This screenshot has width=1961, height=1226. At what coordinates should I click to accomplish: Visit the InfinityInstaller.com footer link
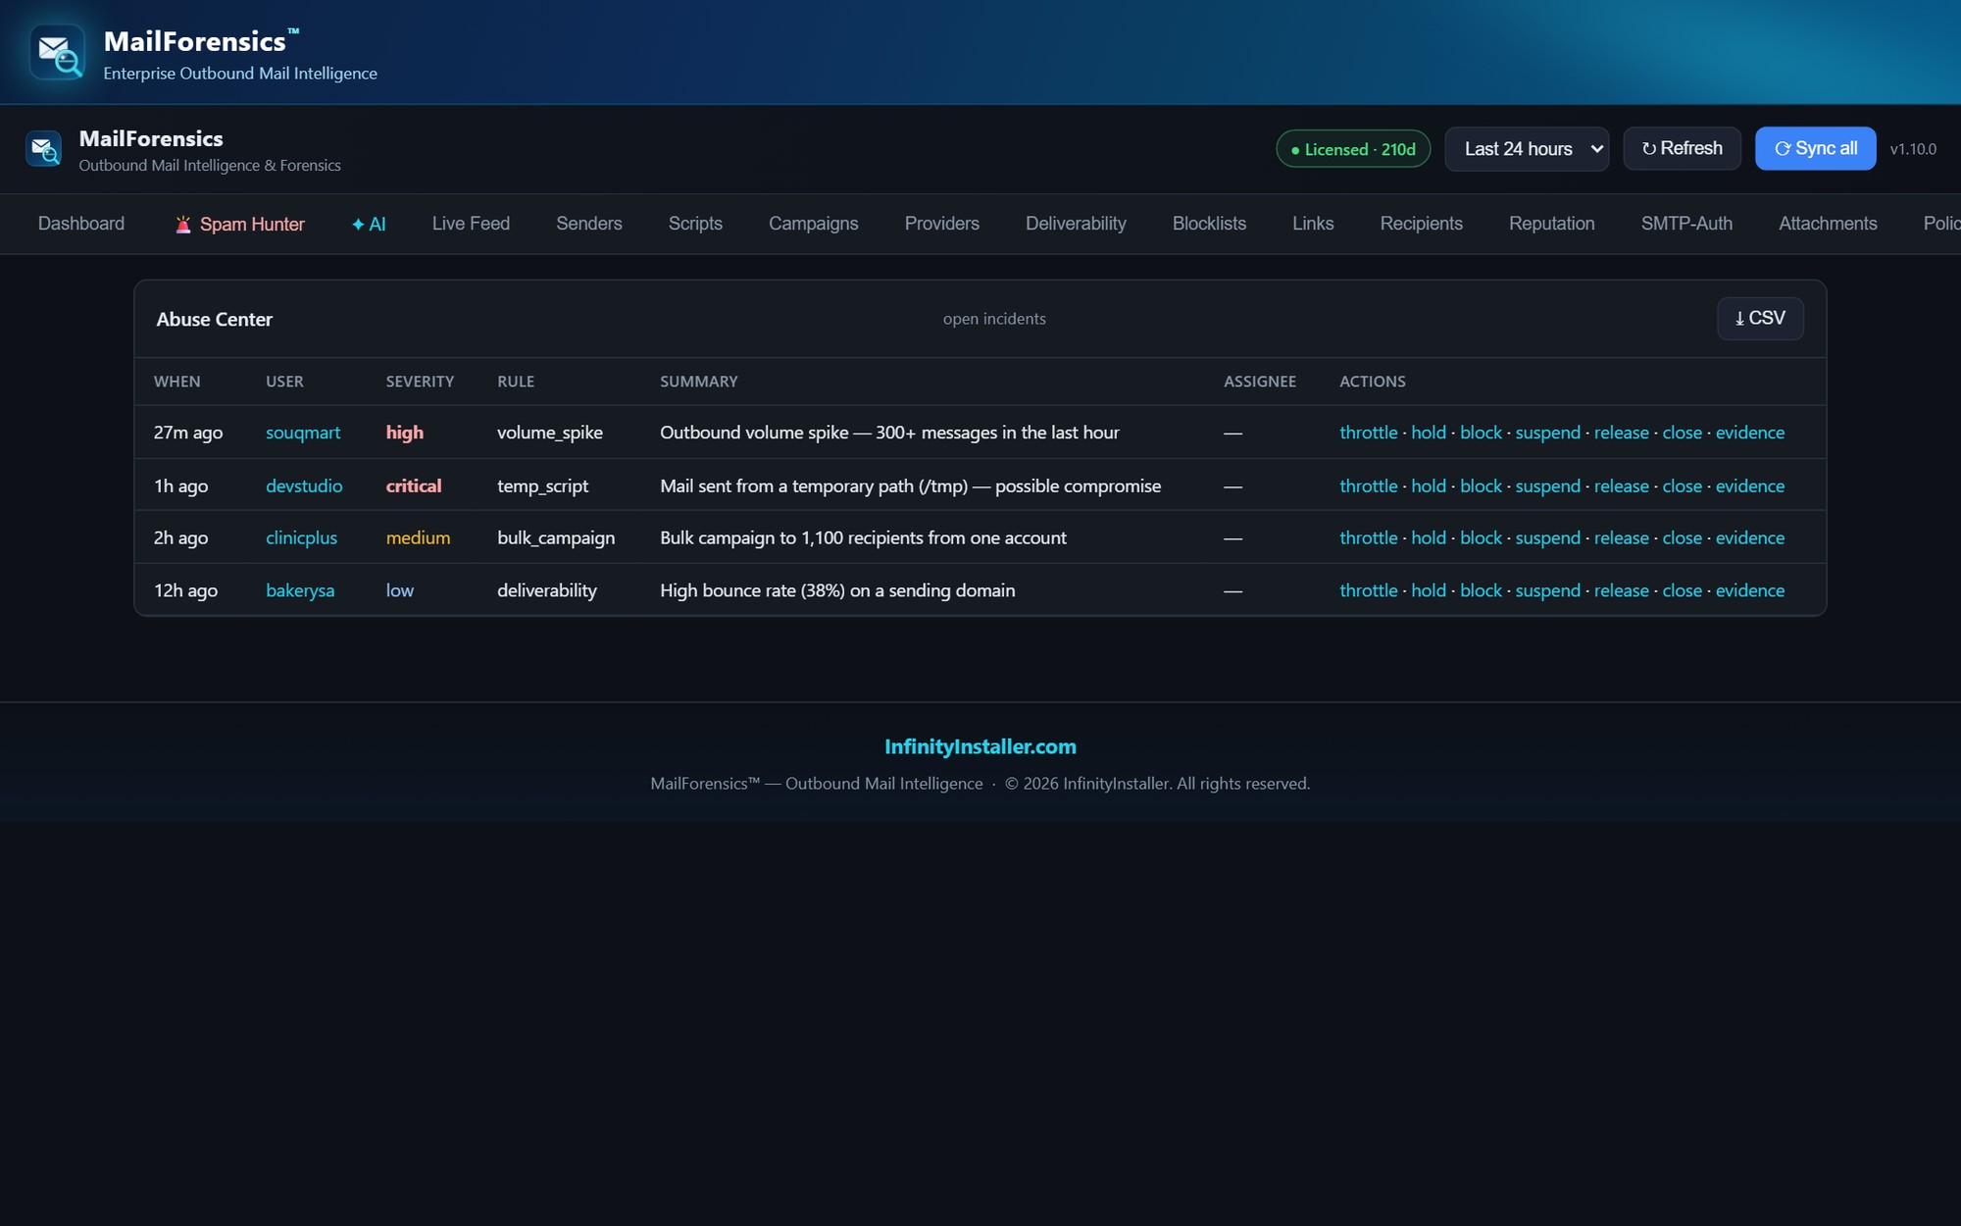[980, 746]
